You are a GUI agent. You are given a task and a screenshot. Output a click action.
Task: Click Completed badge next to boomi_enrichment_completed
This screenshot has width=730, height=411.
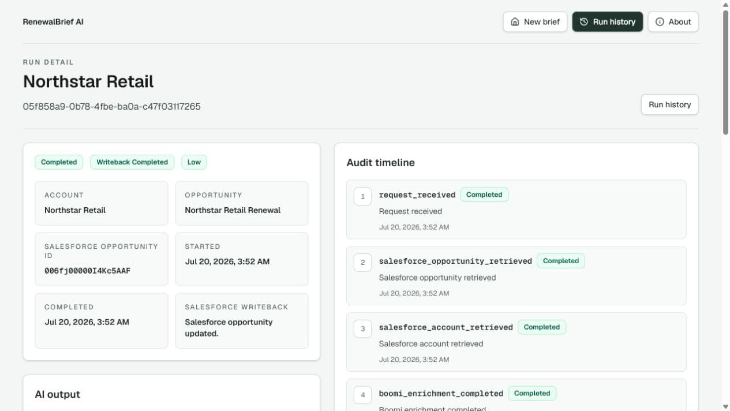532,393
